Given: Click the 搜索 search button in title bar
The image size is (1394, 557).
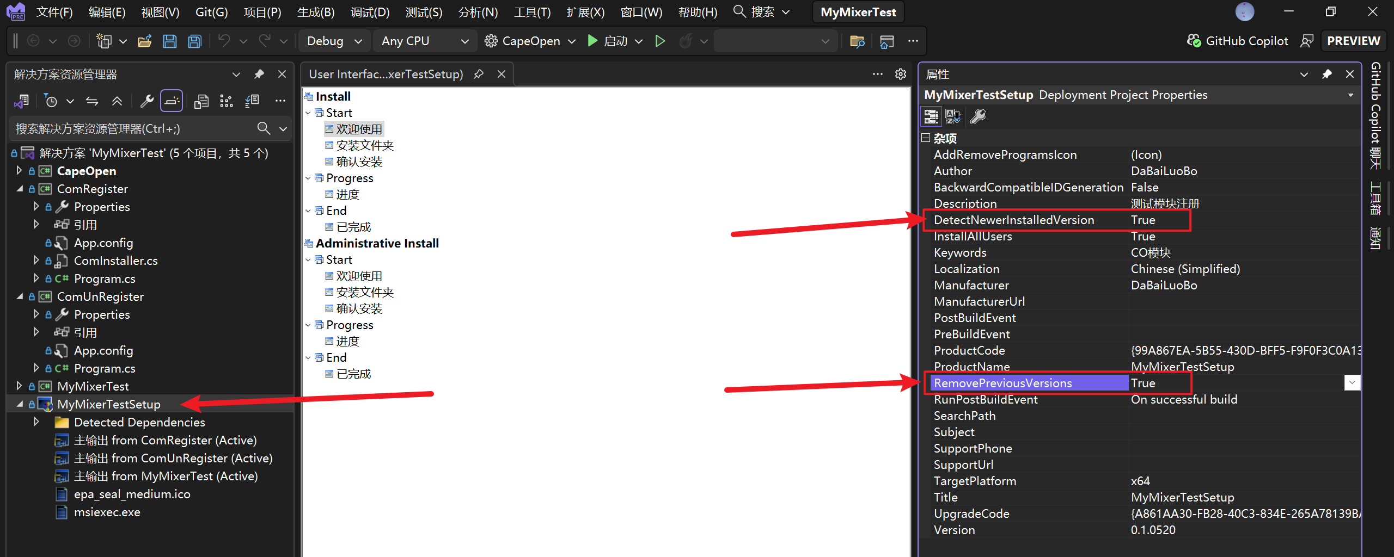Looking at the screenshot, I should [x=761, y=12].
